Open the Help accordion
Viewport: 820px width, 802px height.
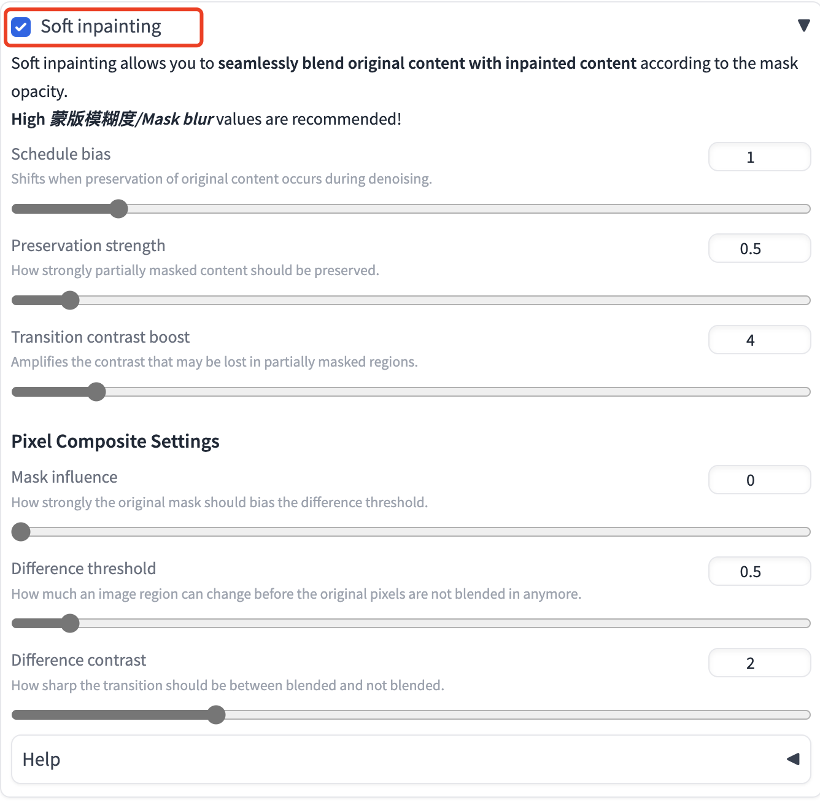pos(411,760)
